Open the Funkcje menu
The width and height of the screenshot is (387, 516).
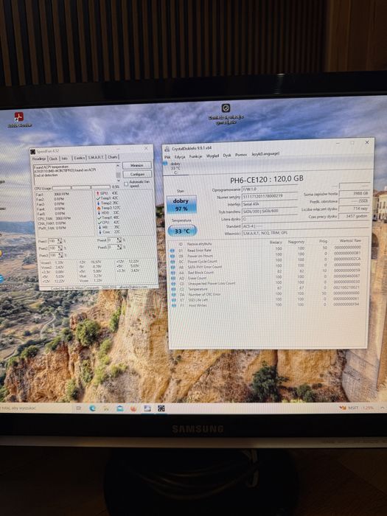195,156
